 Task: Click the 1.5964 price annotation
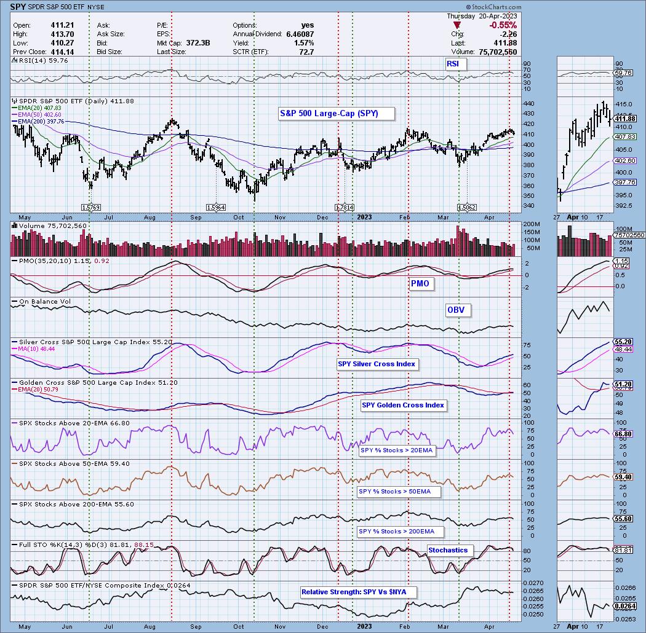click(216, 208)
